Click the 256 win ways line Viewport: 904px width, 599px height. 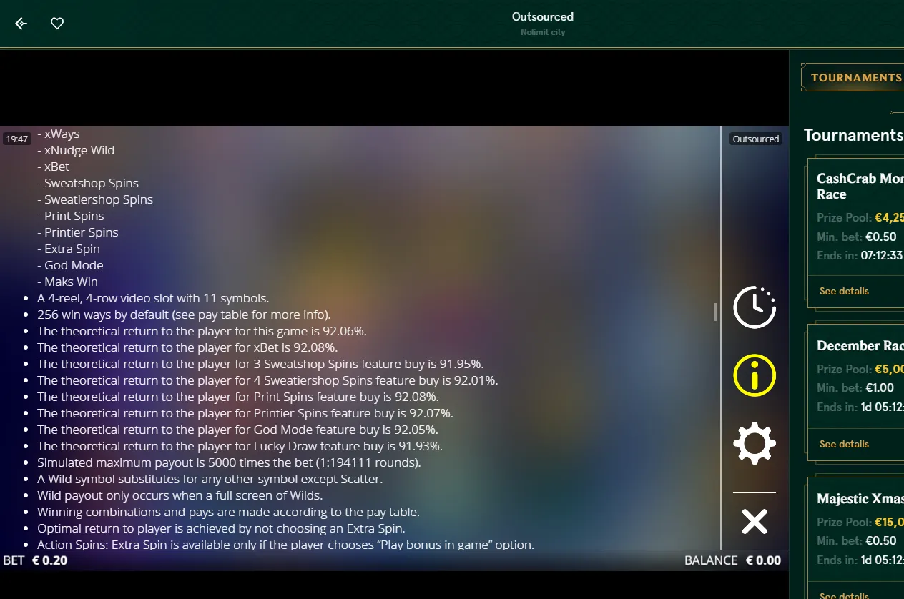pos(184,315)
